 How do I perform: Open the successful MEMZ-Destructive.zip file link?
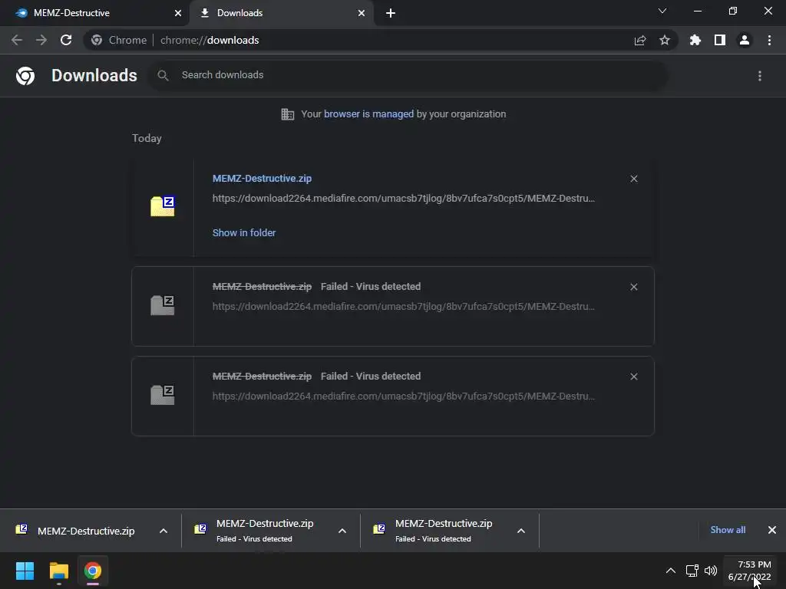(x=263, y=178)
